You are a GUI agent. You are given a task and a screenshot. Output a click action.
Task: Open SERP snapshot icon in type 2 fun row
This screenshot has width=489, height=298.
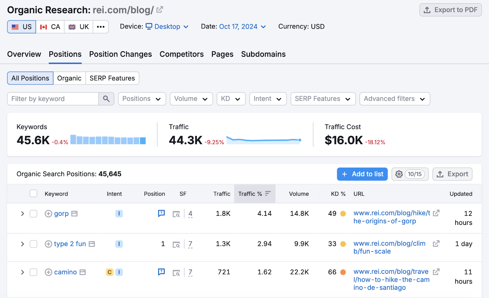[x=176, y=244]
